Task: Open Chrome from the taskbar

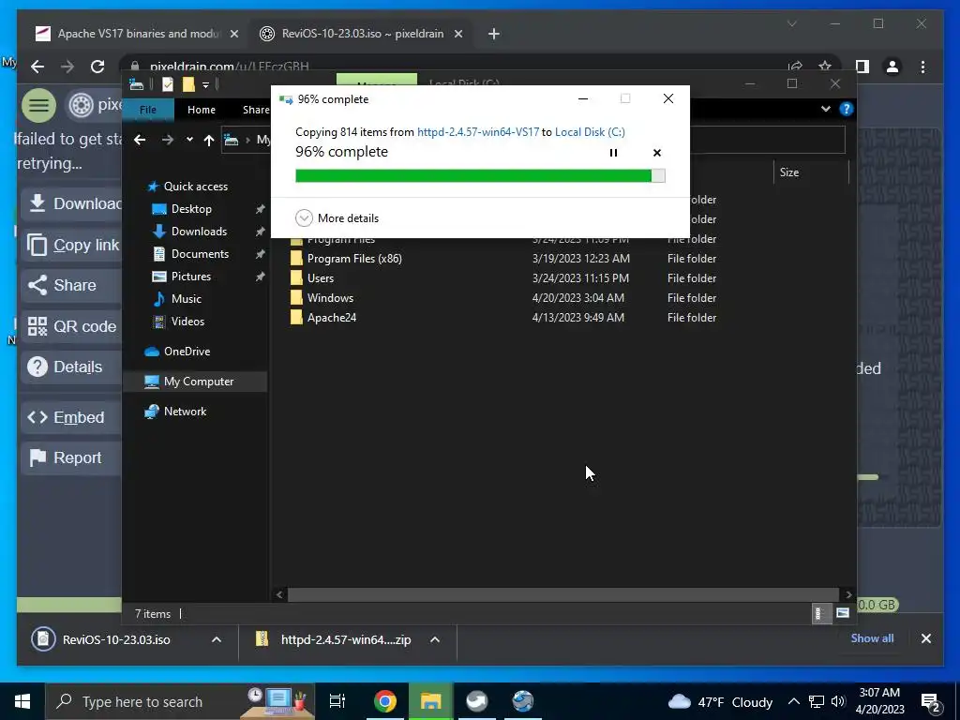Action: click(385, 701)
